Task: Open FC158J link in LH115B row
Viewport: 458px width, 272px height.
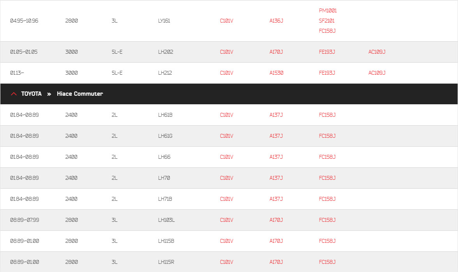Action: click(327, 241)
